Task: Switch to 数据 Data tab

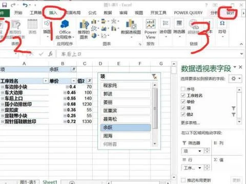Action: pyautogui.click(x=108, y=13)
